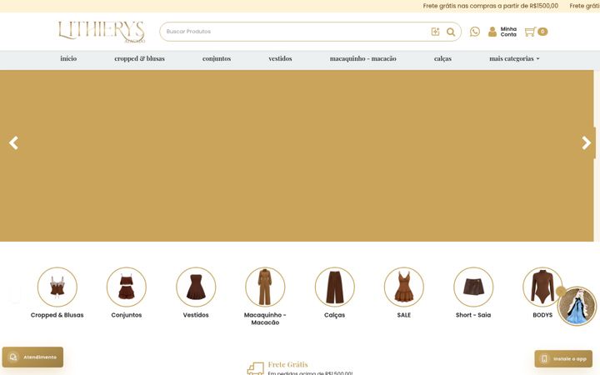This screenshot has width=600, height=375.
Task: Click Calças label under category circle
Action: [334, 315]
